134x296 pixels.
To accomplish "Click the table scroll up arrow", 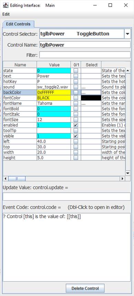I will click(x=128, y=71).
